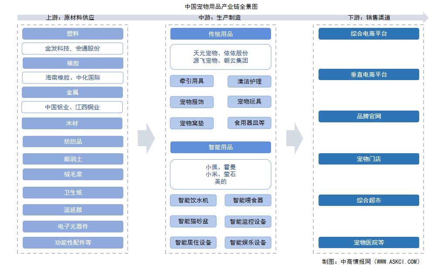Click the 功能性配件等 box

pyautogui.click(x=73, y=242)
